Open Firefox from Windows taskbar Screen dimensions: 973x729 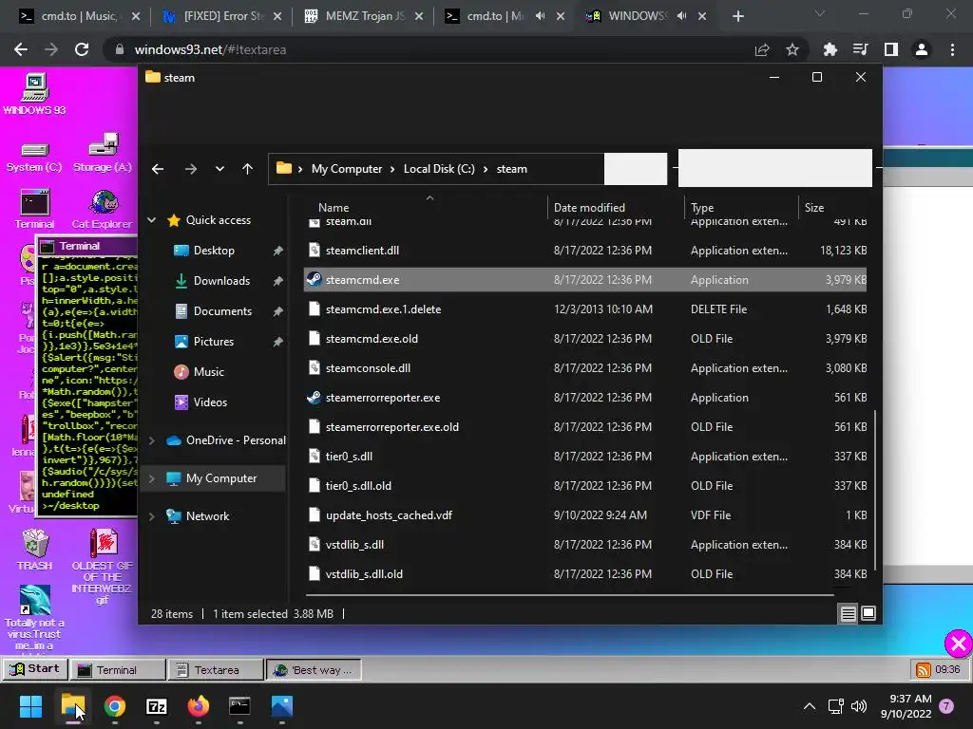click(199, 705)
